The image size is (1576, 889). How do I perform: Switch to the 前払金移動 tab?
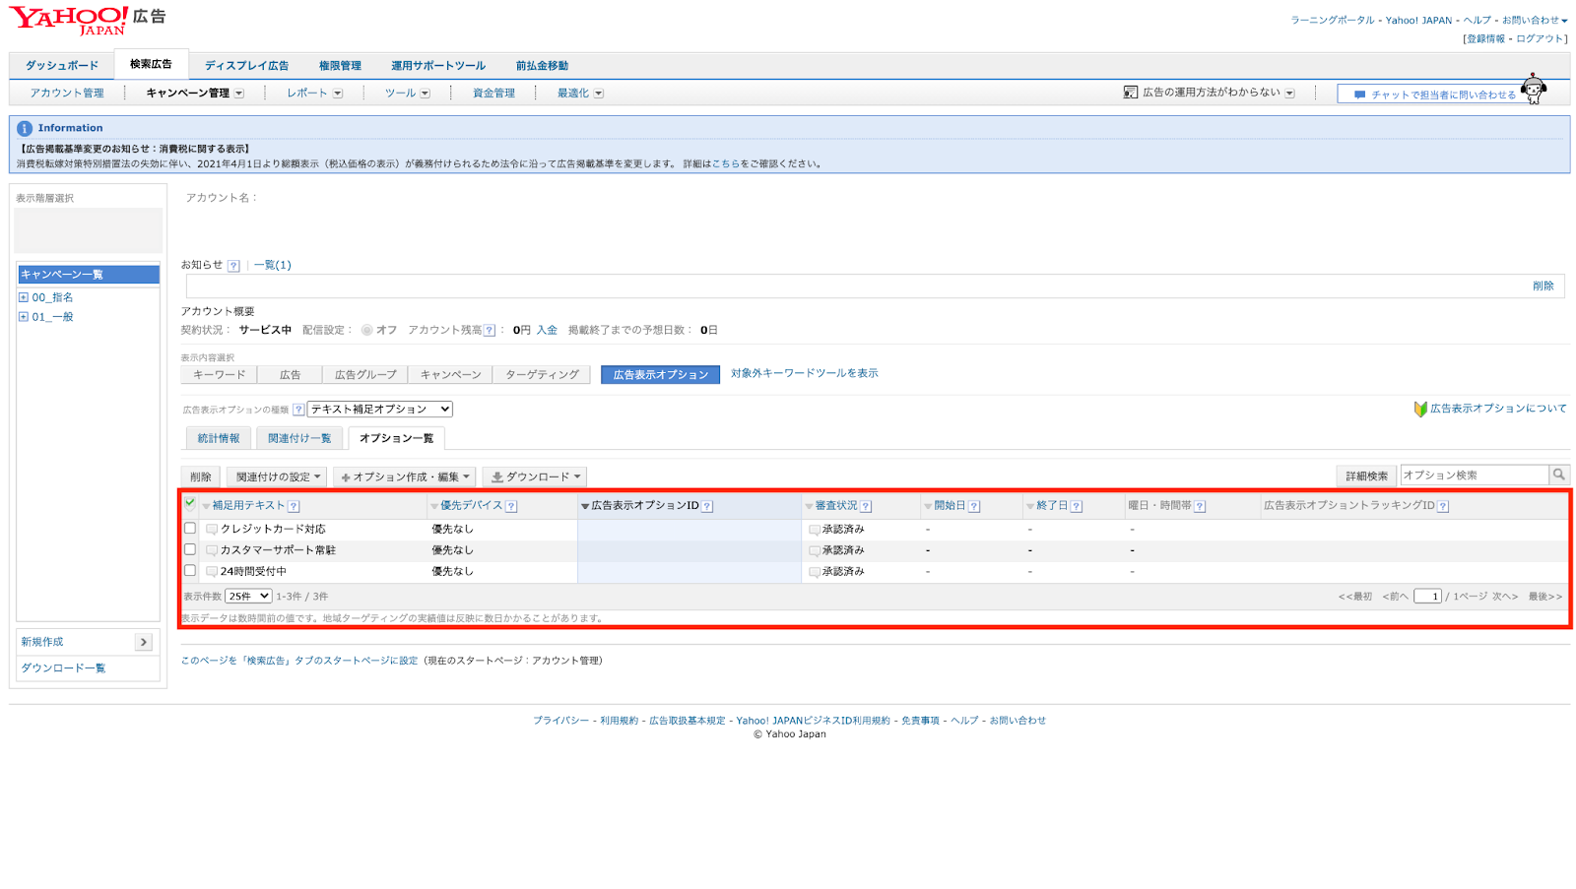coord(542,66)
